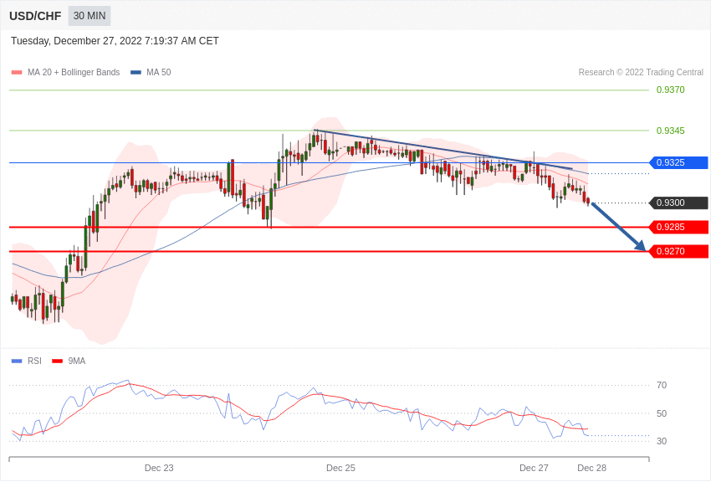Screen dimensions: 711x482
Task: Click the pink MA 20 legend swatch
Action: pos(17,73)
